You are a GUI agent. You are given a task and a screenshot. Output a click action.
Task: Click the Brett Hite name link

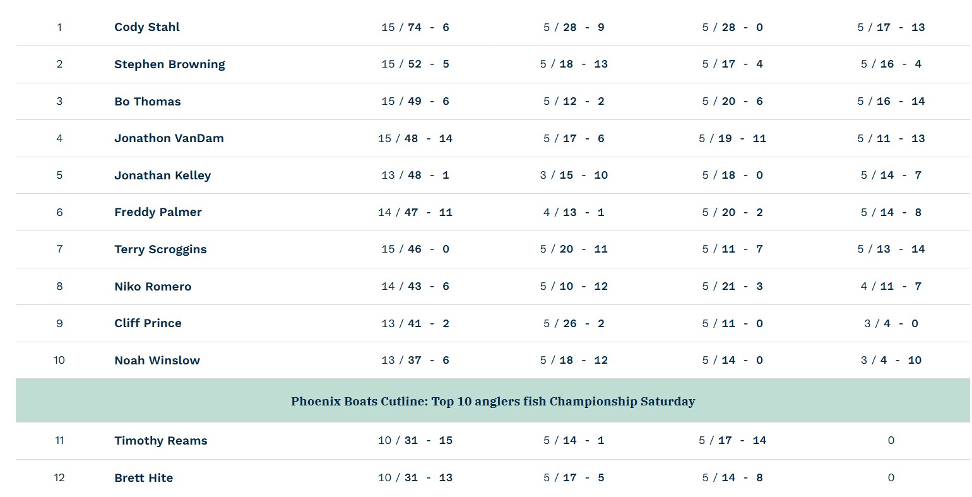[x=143, y=478]
